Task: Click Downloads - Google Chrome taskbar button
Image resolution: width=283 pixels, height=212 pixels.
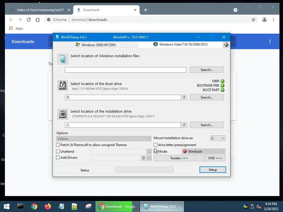Action: (117, 206)
